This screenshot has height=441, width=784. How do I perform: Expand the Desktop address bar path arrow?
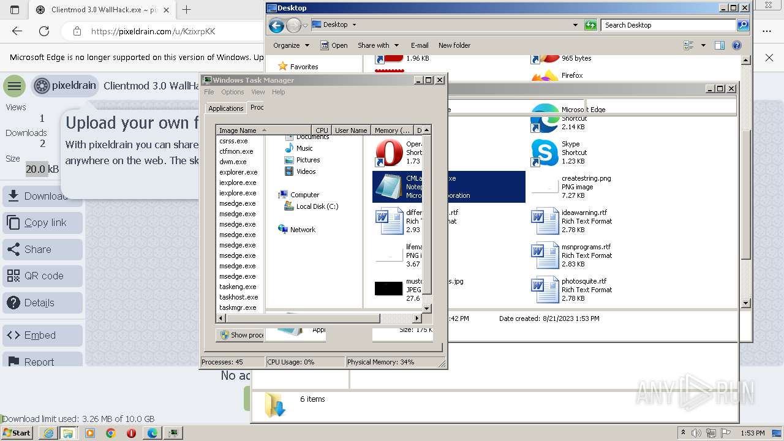click(x=354, y=25)
